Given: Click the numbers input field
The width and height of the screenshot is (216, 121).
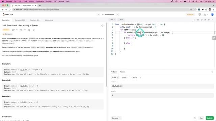Looking at the screenshot, I should pos(162,86).
